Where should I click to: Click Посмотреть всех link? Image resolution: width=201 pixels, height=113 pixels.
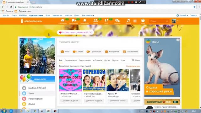tap(133, 66)
